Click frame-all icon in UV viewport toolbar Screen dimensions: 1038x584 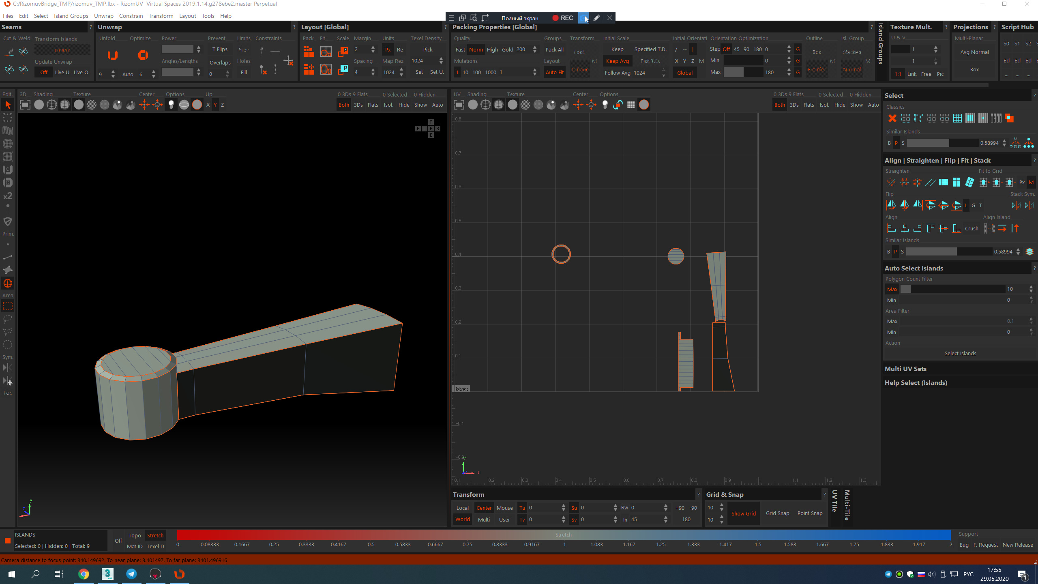pyautogui.click(x=459, y=105)
